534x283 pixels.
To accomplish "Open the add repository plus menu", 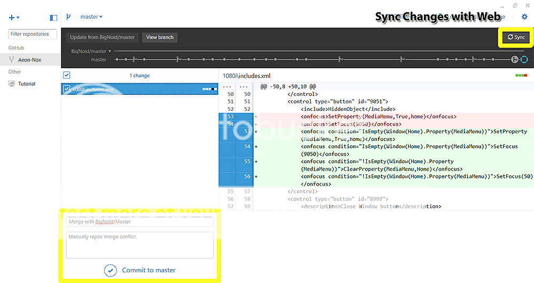I will coord(13,18).
